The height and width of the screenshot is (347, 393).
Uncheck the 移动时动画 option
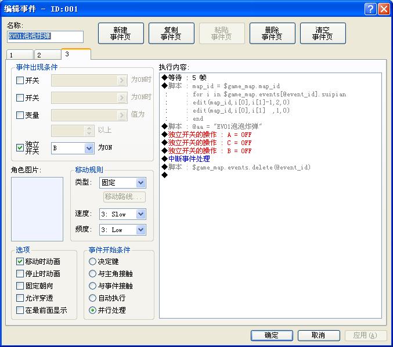[x=20, y=262]
